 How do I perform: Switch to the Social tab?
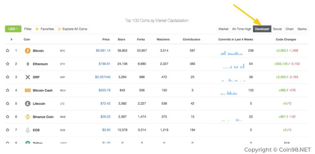277,29
